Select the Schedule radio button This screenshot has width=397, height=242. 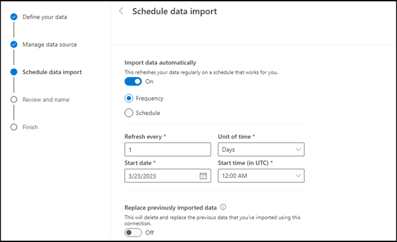coord(129,113)
